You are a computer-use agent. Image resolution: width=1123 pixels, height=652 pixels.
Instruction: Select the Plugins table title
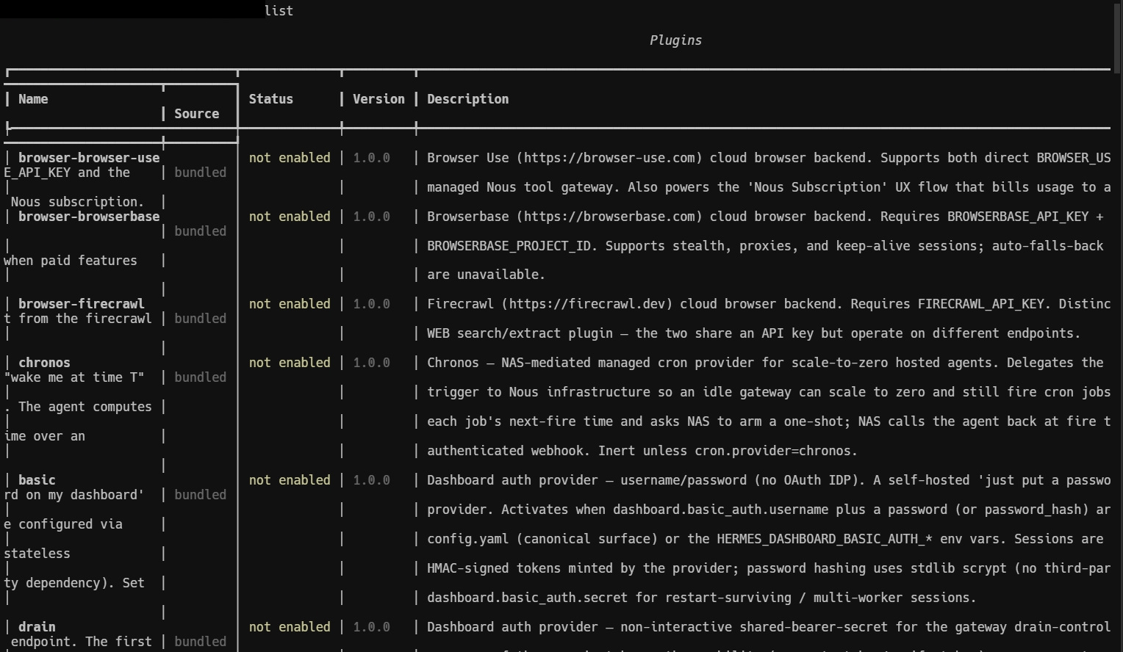click(x=675, y=40)
